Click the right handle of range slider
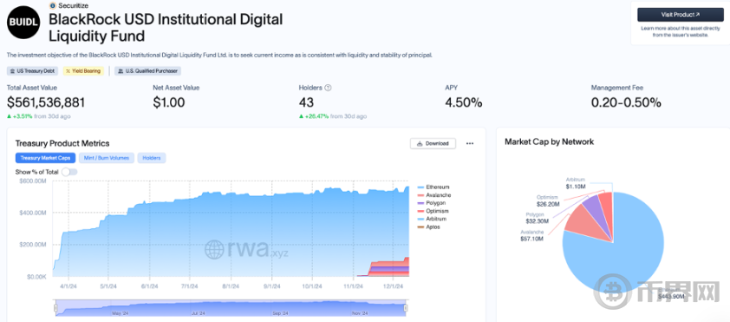 (406, 308)
